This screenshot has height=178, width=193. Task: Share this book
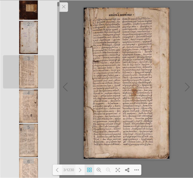(127, 170)
